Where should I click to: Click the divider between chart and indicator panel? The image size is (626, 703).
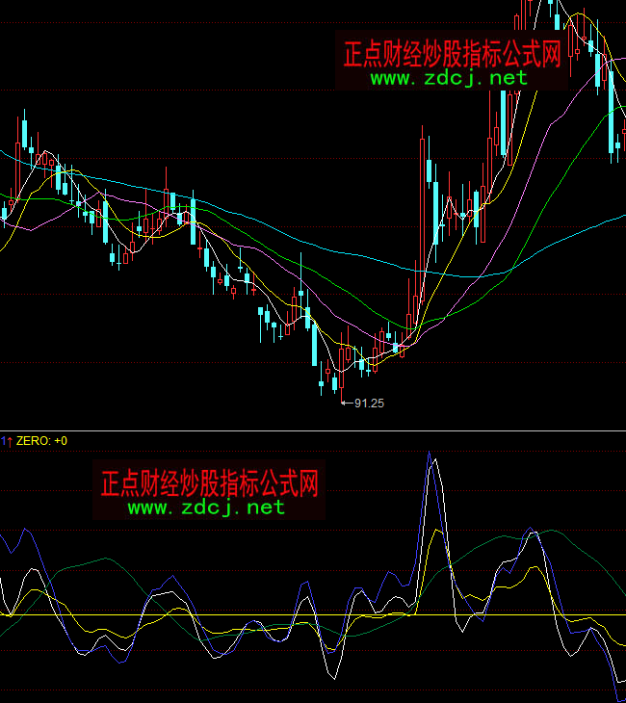[313, 430]
